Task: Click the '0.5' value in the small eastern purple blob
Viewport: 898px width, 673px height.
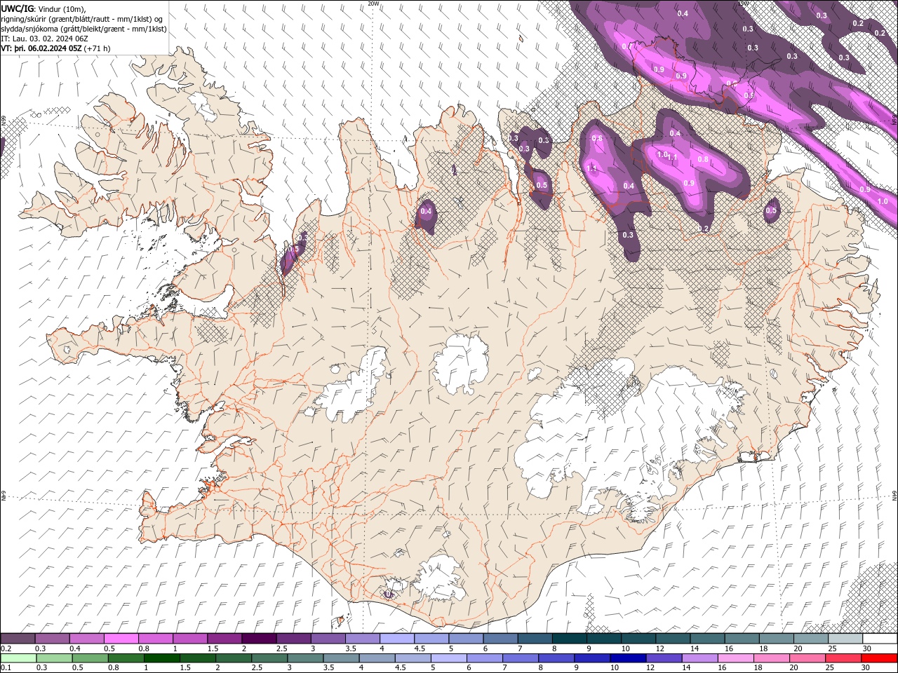Action: [x=771, y=210]
